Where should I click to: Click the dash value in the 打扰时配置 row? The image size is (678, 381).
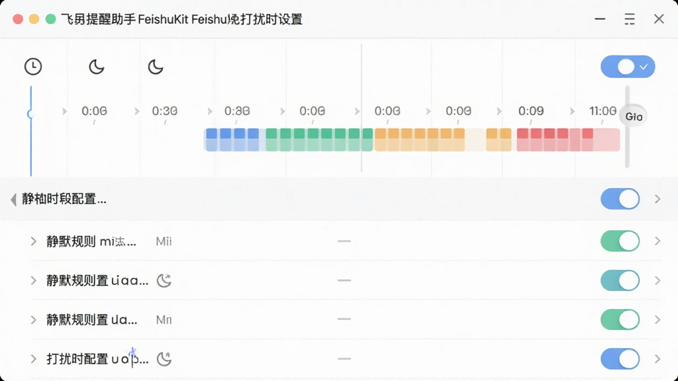[344, 359]
